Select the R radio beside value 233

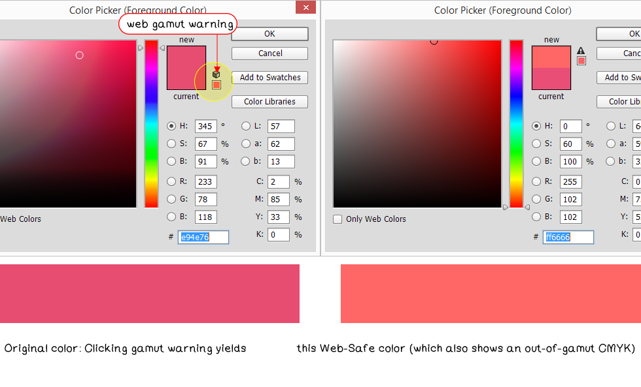coord(171,182)
